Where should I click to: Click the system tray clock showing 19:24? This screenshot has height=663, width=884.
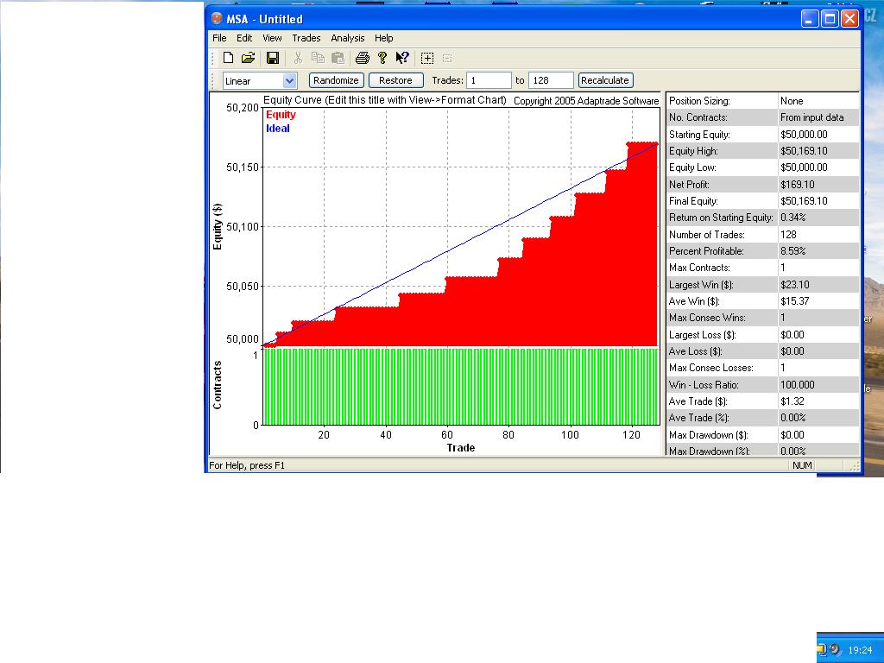pyautogui.click(x=860, y=650)
